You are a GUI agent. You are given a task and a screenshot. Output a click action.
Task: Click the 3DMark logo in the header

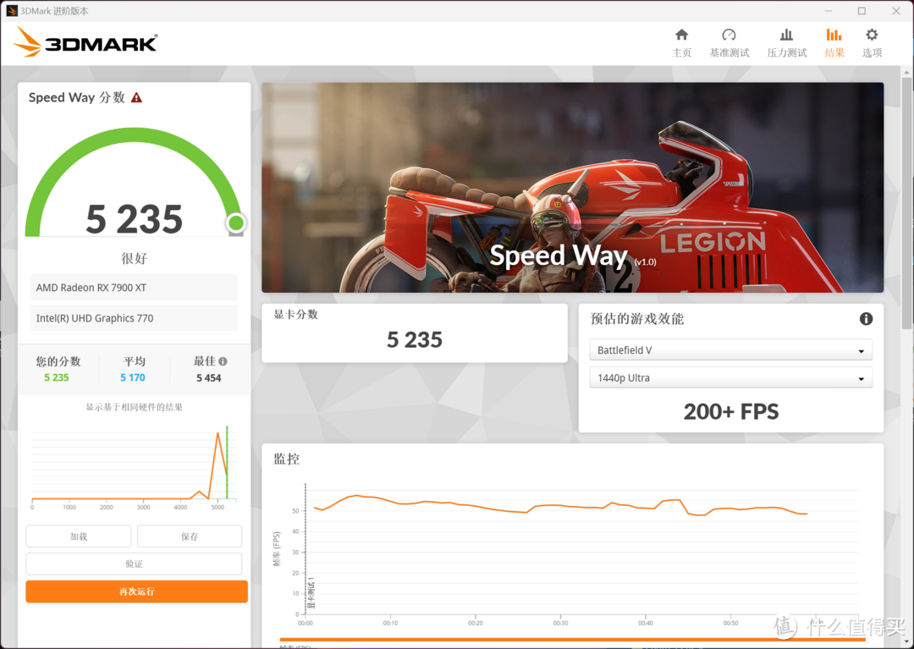coord(85,42)
